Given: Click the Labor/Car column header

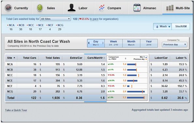Looking at the screenshot, I should click(x=161, y=58).
